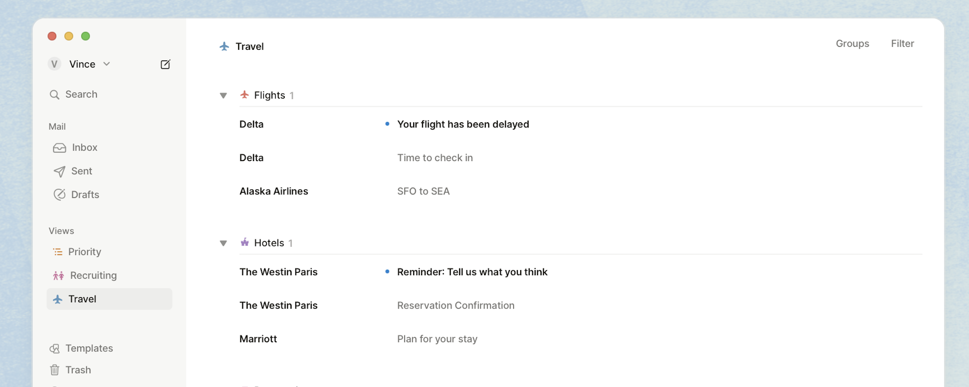The height and width of the screenshot is (387, 969).
Task: Click the Search magnifier icon
Action: (x=54, y=94)
